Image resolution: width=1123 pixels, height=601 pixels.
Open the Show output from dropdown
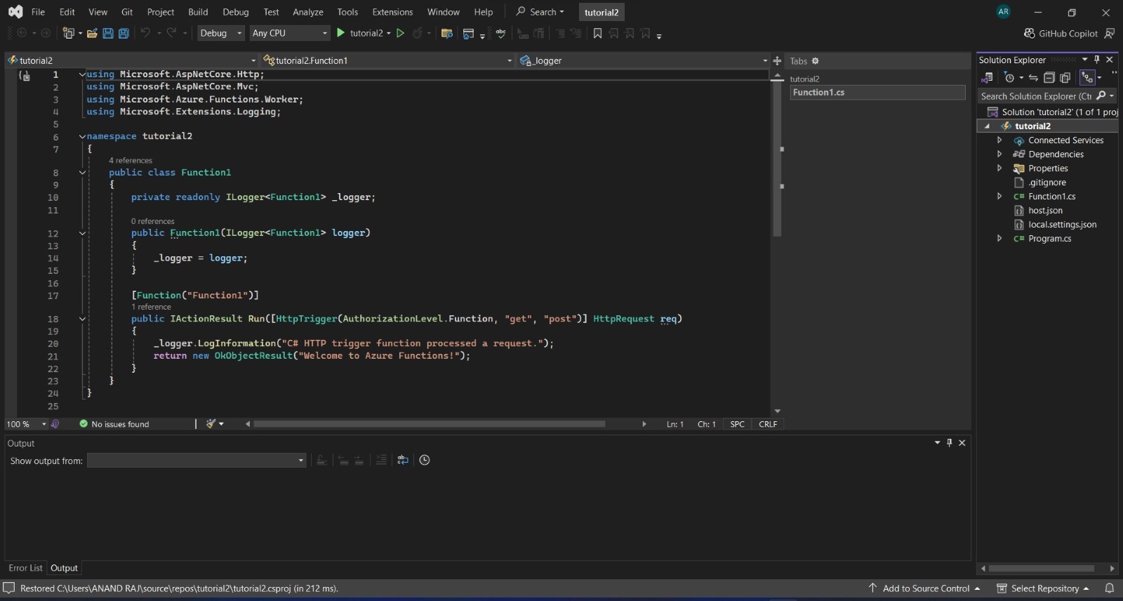pyautogui.click(x=197, y=461)
